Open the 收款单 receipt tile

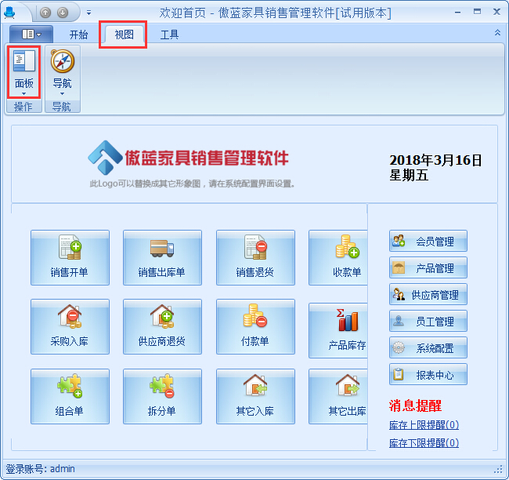[x=338, y=257]
